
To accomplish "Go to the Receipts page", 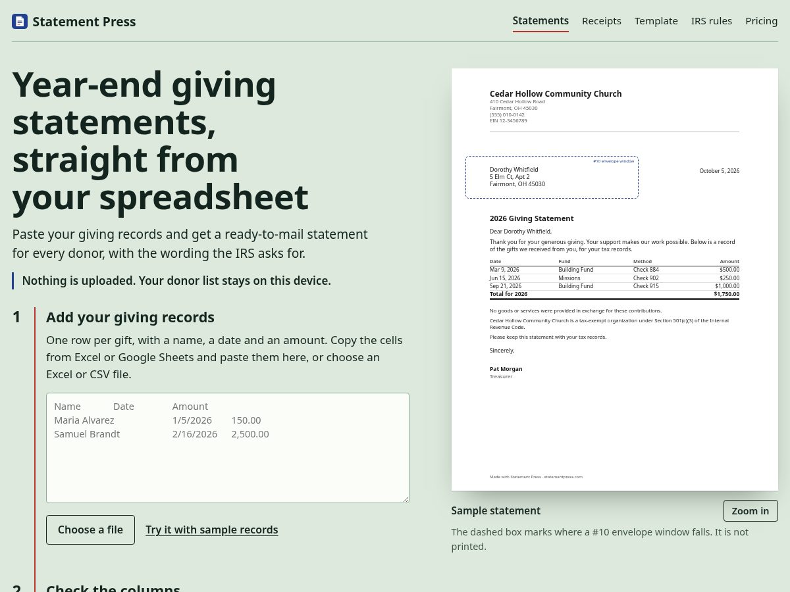I will 602,21.
